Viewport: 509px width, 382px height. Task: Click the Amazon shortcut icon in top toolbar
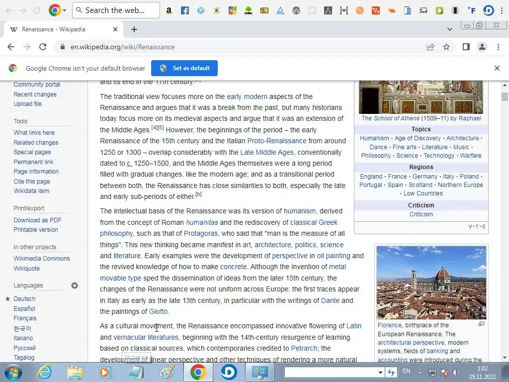coord(169,10)
